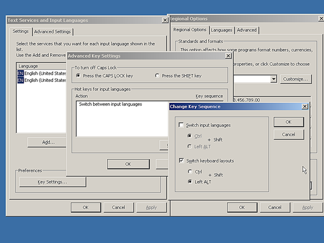Switch to the Languages tab
The width and height of the screenshot is (324, 243).
point(221,30)
